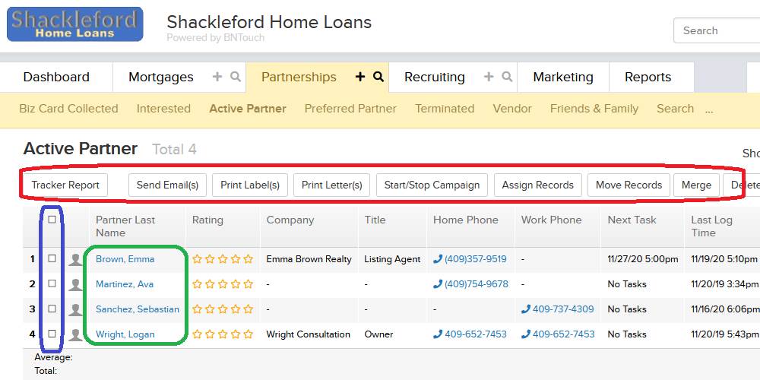Check the box for Martinez, Ava
Screen dimensions: 760x380
click(52, 284)
